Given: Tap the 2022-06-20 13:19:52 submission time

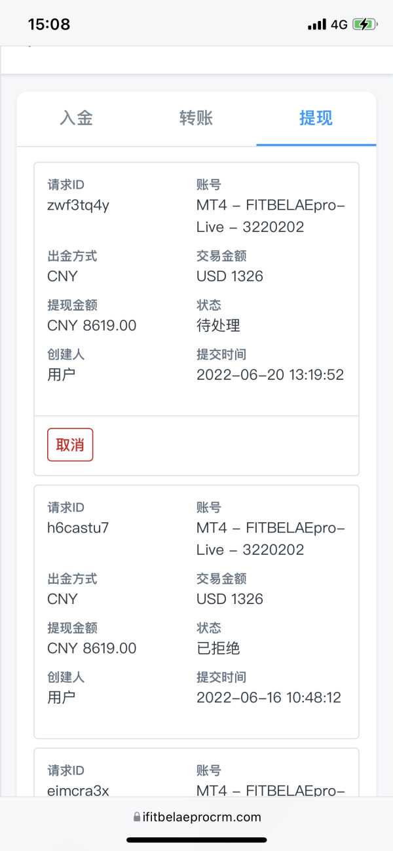Looking at the screenshot, I should pos(270,374).
